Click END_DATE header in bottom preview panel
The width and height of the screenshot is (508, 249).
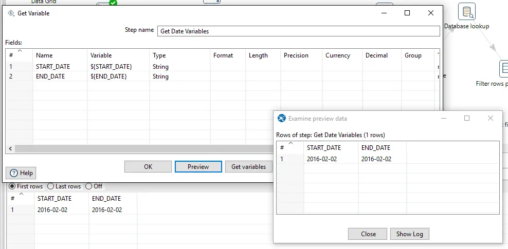click(113, 198)
